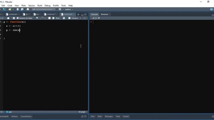Switch to the History tab

click(x=14, y=116)
